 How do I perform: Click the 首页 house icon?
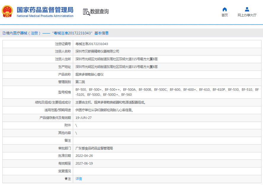click(x=224, y=9)
